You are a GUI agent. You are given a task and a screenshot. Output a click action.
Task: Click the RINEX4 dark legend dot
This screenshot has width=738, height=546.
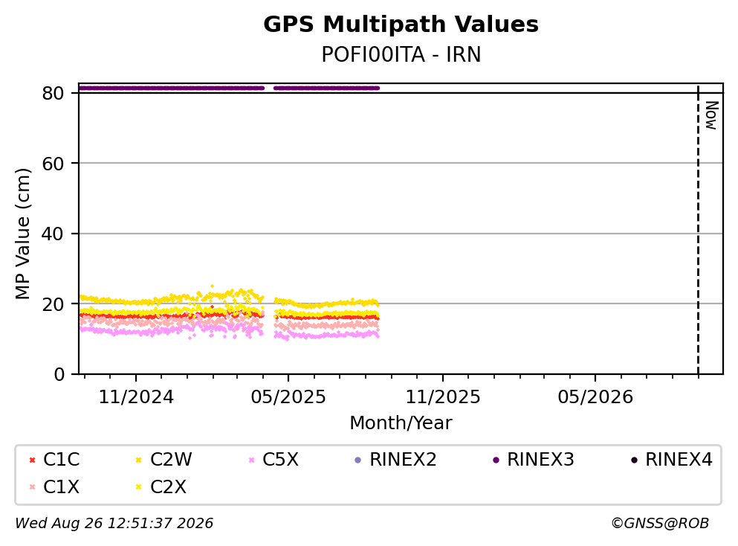(x=634, y=460)
